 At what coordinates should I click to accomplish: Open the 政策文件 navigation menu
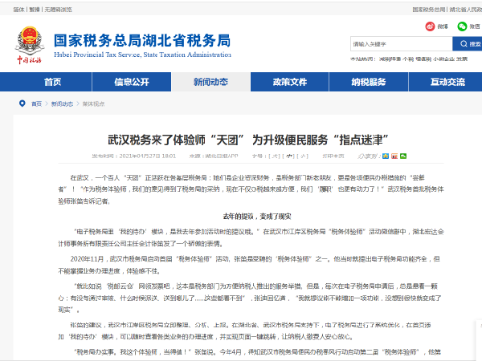(289, 82)
